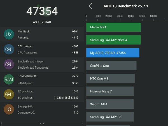Viewport: 168px width, 126px height.
Task: Select the OnePlus One bar
Action: click(x=111, y=66)
